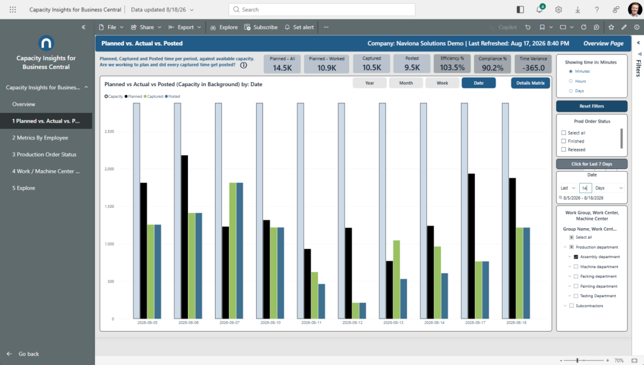Expand the Days unit dropdown in Date filter
The width and height of the screenshot is (644, 365).
click(x=609, y=188)
